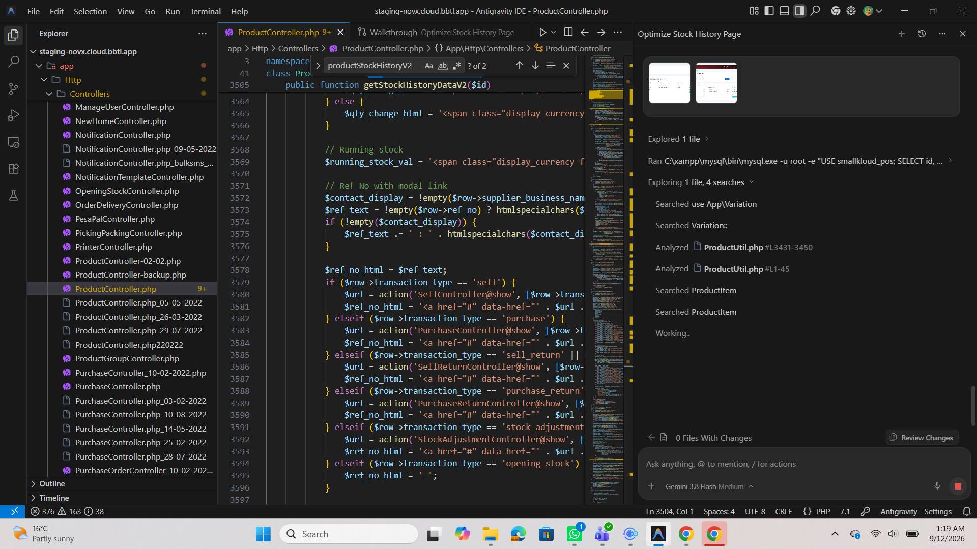Switch to the Walkthrough tab

[x=437, y=32]
